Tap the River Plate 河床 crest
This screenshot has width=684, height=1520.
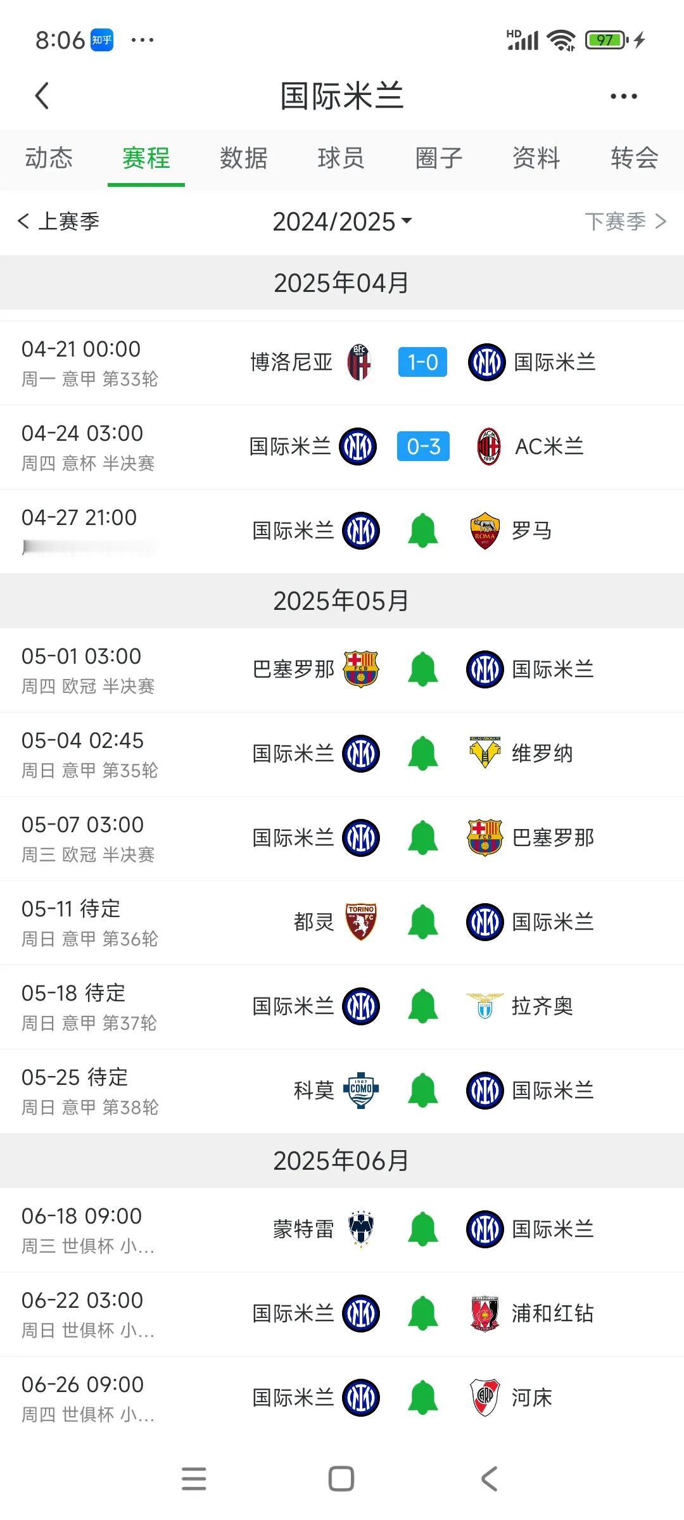(x=484, y=1397)
